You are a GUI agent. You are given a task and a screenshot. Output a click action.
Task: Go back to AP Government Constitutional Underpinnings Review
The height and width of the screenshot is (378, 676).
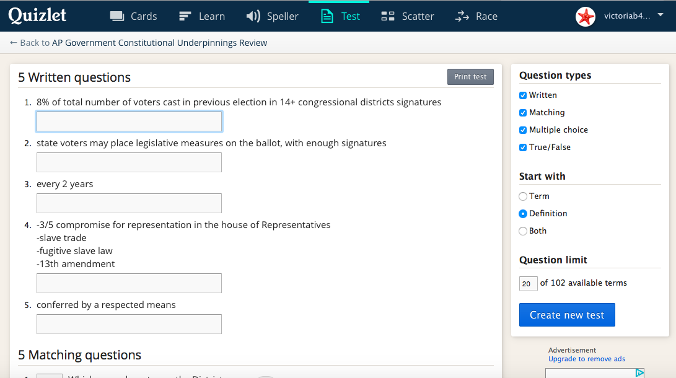point(159,43)
